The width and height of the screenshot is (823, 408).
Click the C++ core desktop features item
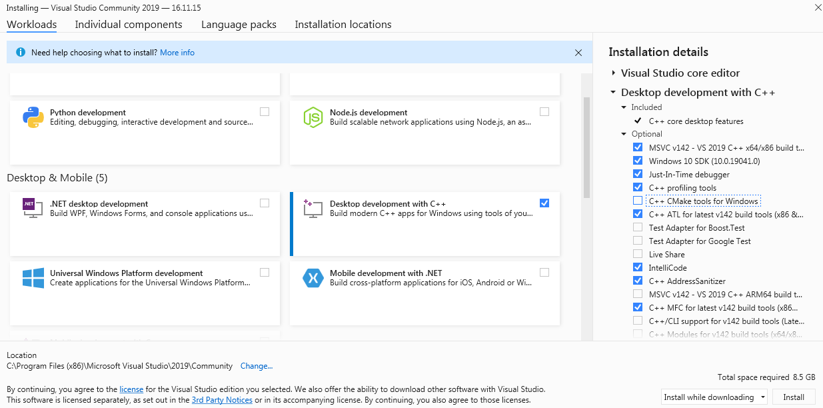coord(696,121)
